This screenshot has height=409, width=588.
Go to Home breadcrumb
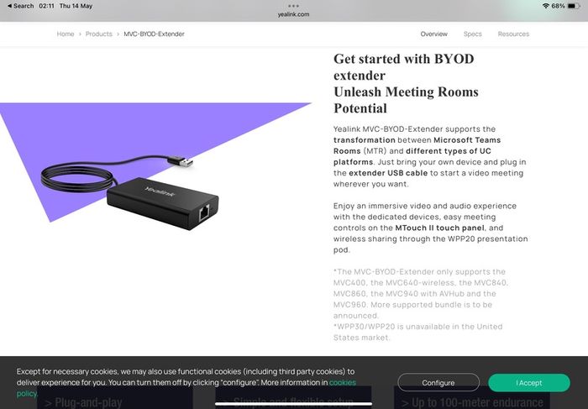pos(66,34)
